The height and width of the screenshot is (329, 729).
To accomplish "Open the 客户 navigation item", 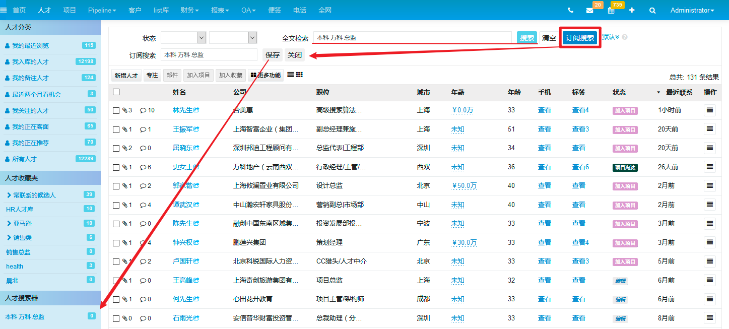I will point(135,10).
